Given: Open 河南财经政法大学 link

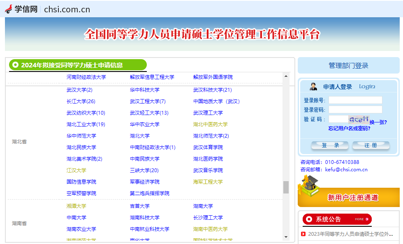Looking at the screenshot, I should click(x=86, y=77).
